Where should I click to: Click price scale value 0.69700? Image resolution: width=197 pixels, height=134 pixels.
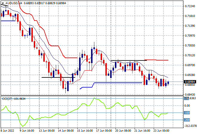pyautogui.click(x=190, y=65)
